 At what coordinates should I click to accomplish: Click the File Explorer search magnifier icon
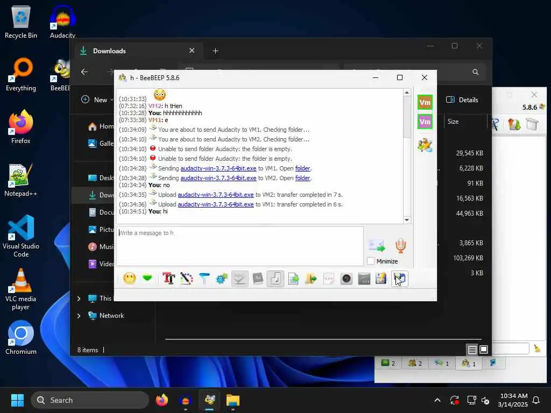click(x=476, y=72)
